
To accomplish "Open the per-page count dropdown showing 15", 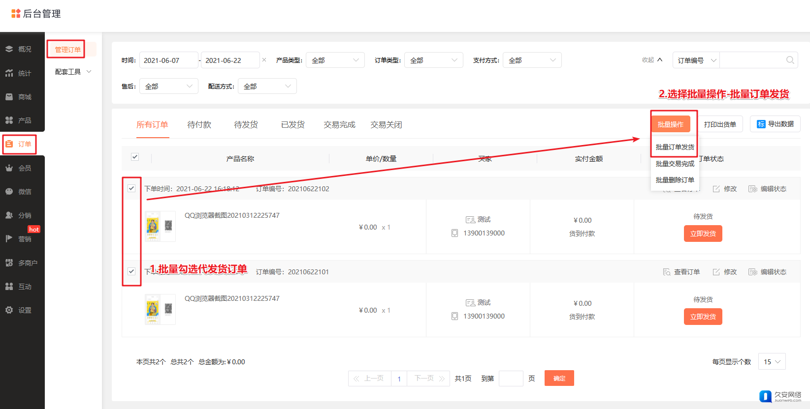I will pyautogui.click(x=772, y=362).
